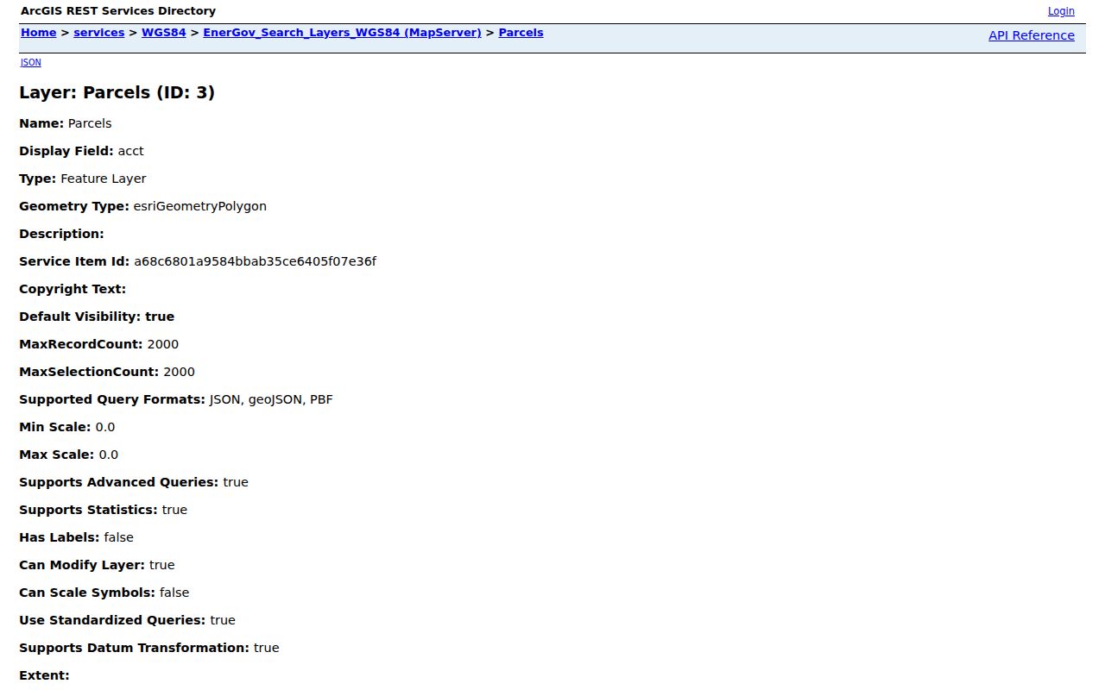Navigate to the WGS84 folder link
This screenshot has height=690, width=1105.
[x=164, y=33]
